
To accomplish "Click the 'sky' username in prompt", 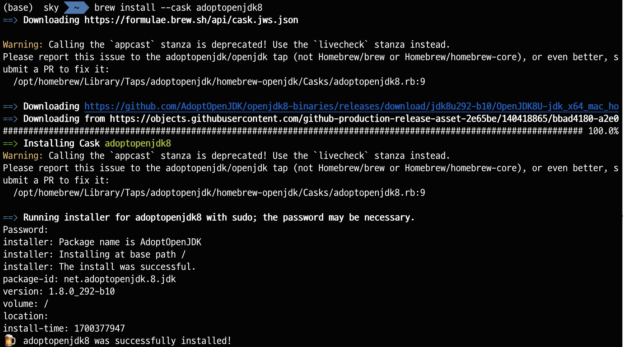I will tap(51, 8).
